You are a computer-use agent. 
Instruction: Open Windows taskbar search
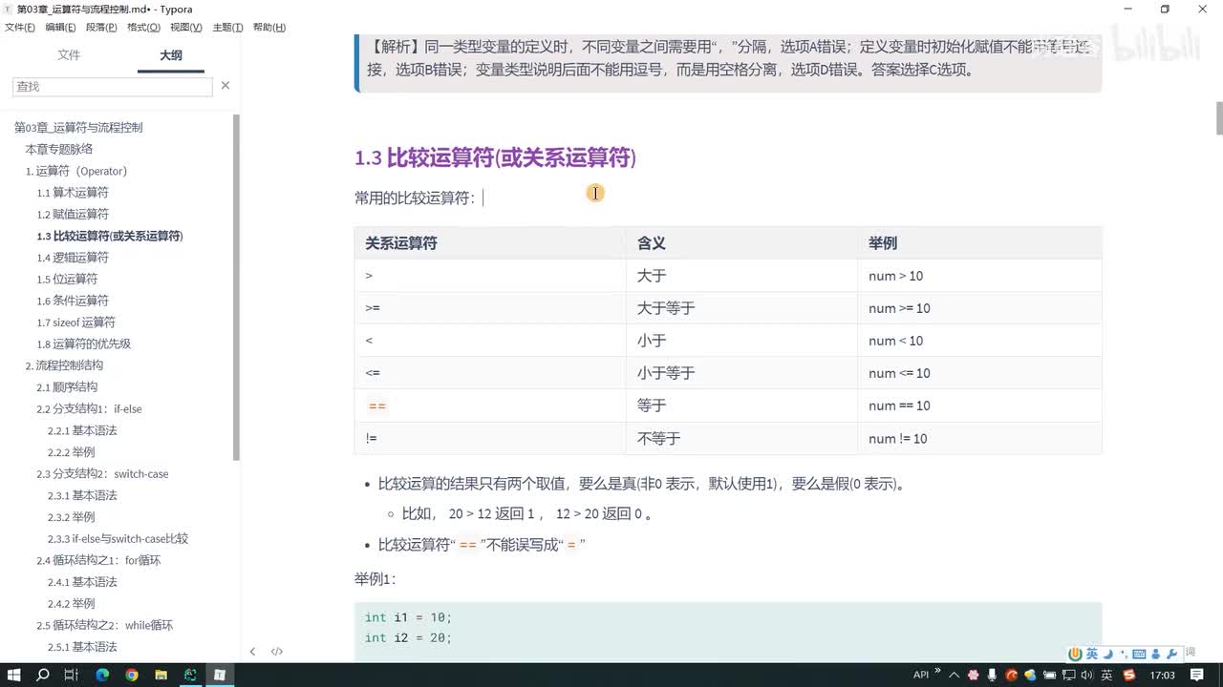click(x=43, y=675)
